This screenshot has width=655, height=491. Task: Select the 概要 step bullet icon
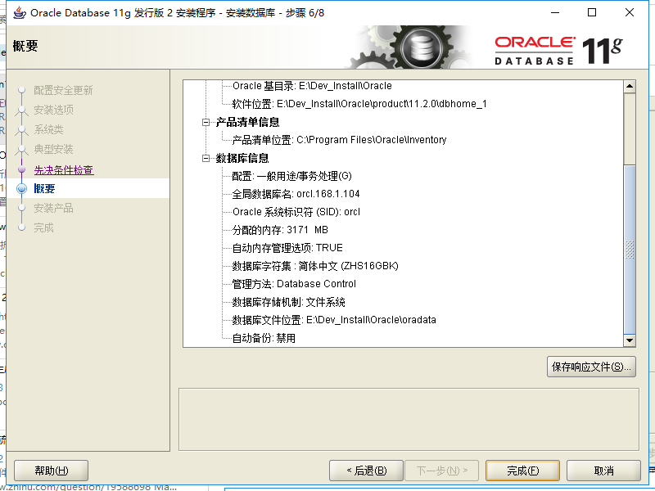coord(22,189)
